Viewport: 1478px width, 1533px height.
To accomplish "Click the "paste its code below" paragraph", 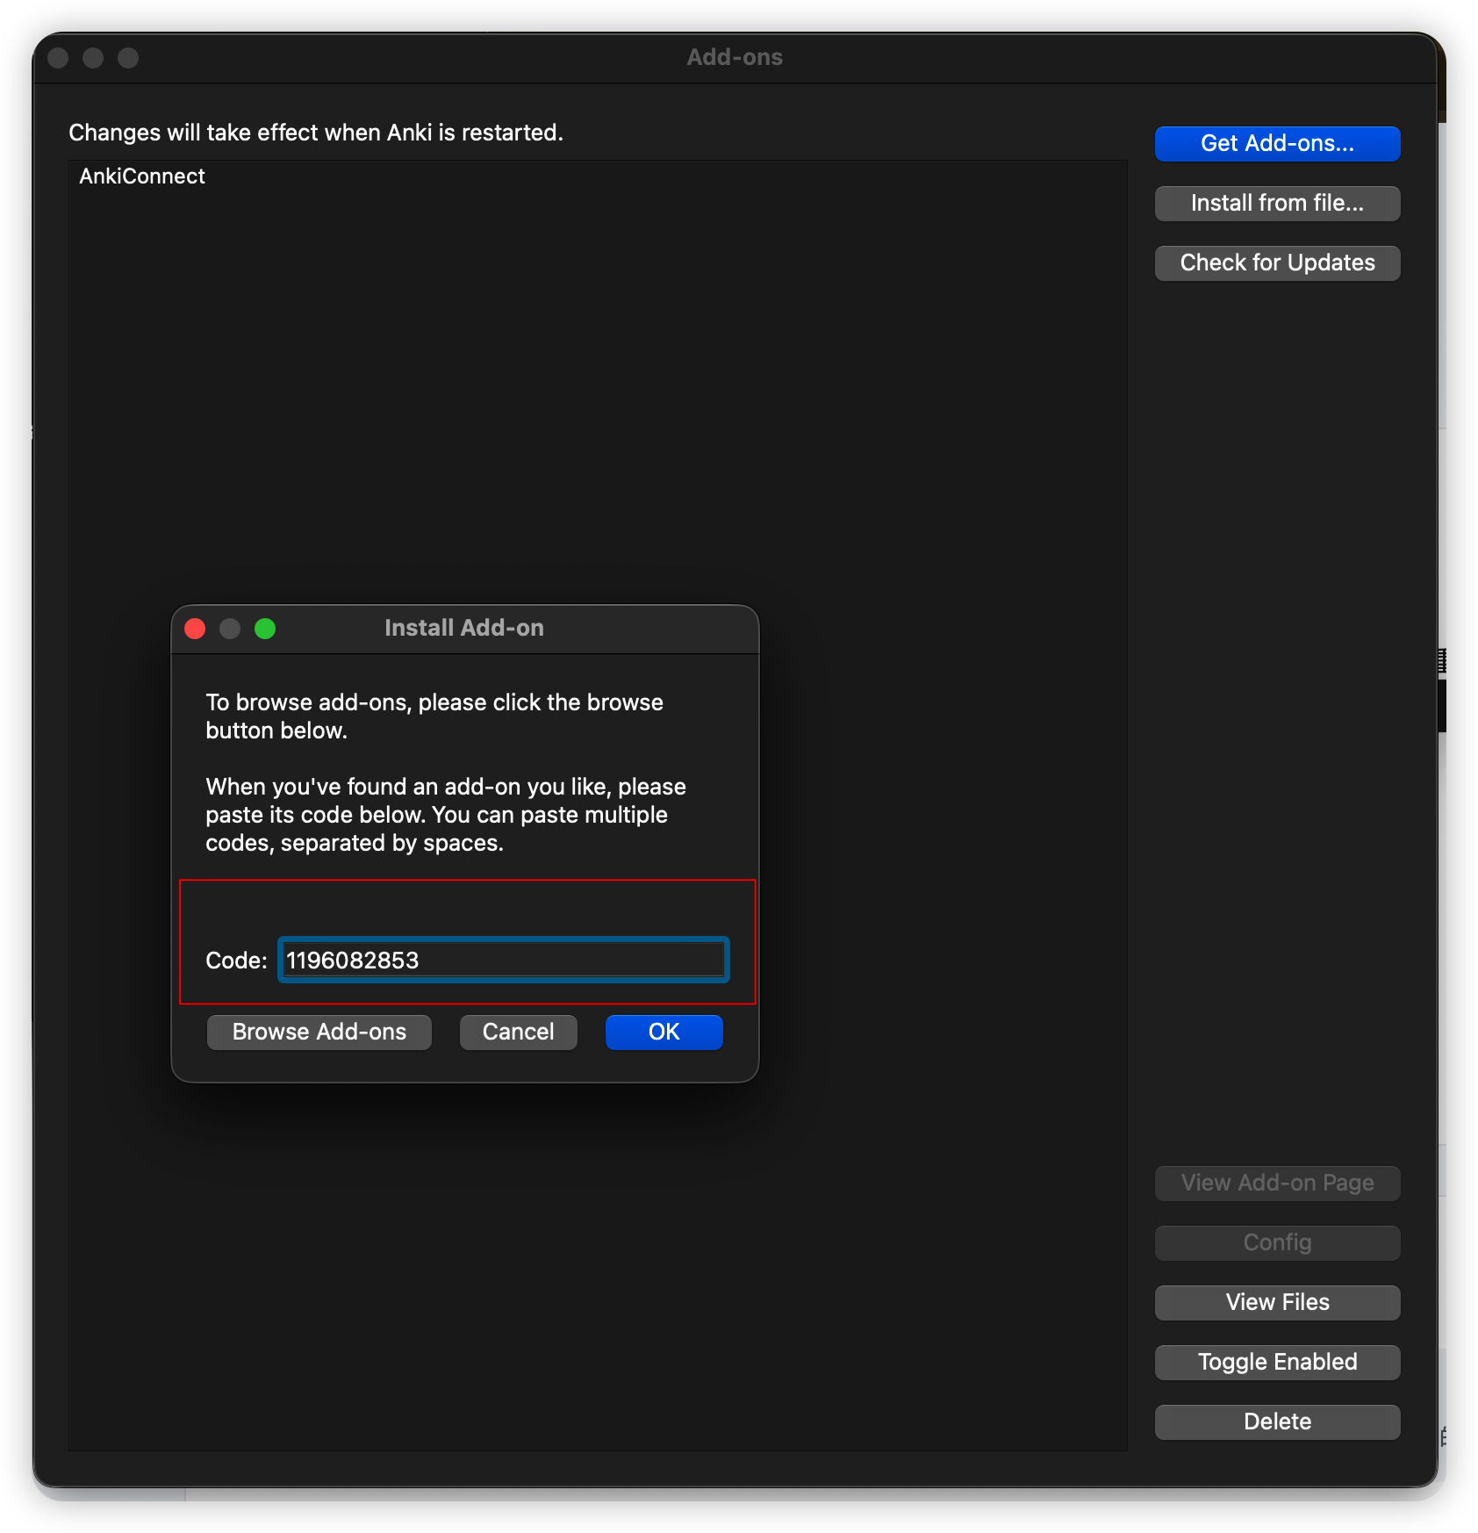I will (x=446, y=815).
